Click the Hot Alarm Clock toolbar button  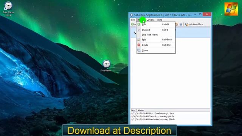[194, 24]
